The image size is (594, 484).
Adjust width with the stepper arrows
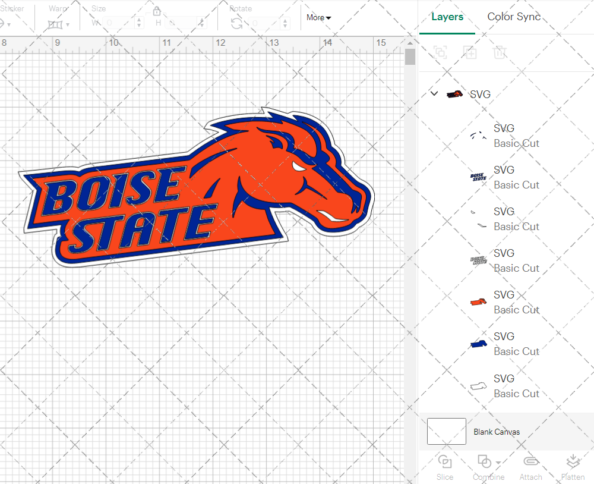coord(139,23)
